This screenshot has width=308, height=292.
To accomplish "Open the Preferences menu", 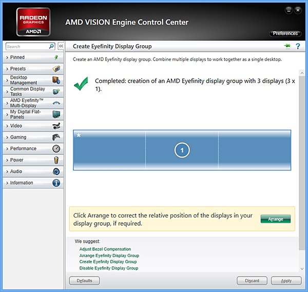I will click(285, 33).
